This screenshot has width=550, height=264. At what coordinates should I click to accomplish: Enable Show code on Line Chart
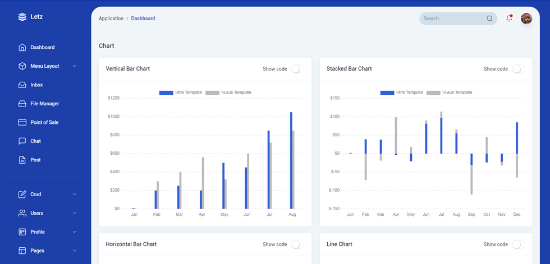[519, 244]
